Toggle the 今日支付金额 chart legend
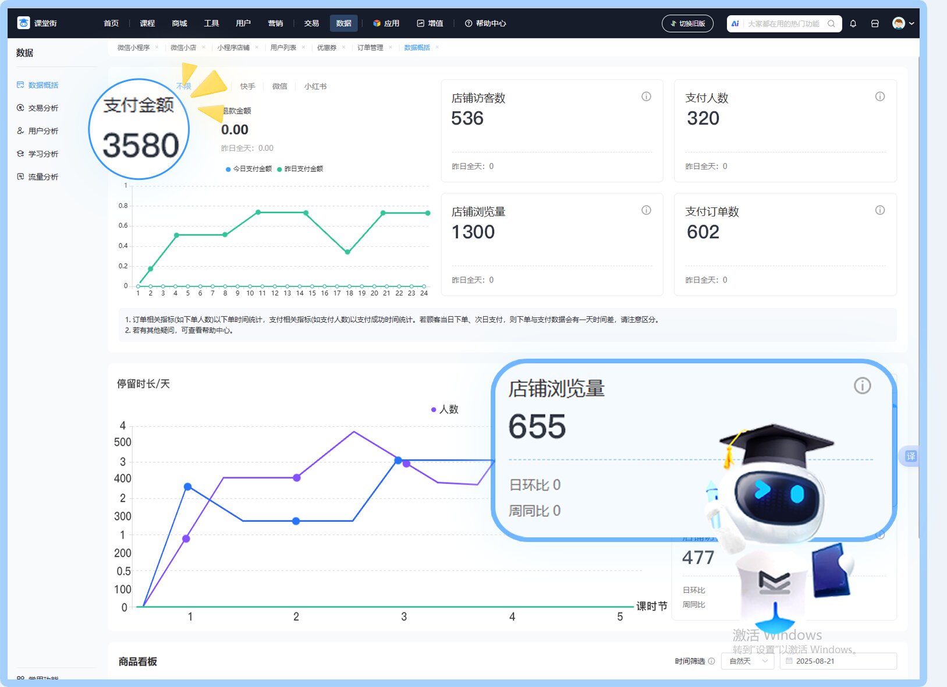Image resolution: width=947 pixels, height=687 pixels. pyautogui.click(x=249, y=169)
